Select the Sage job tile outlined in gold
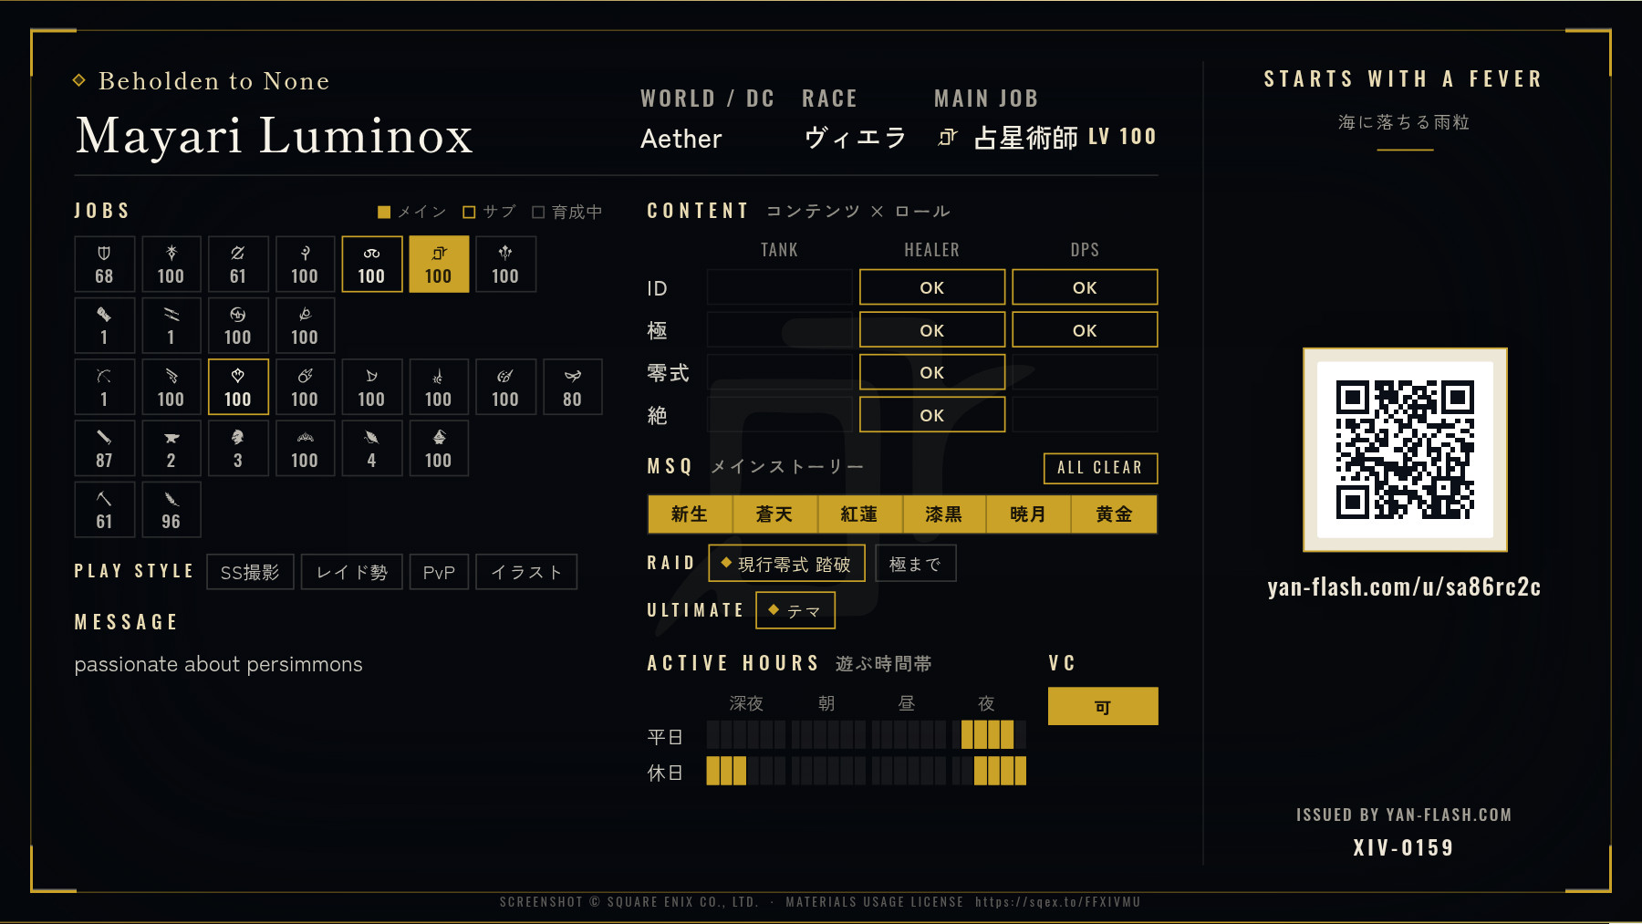Screen dimensions: 1642x924 [372, 265]
